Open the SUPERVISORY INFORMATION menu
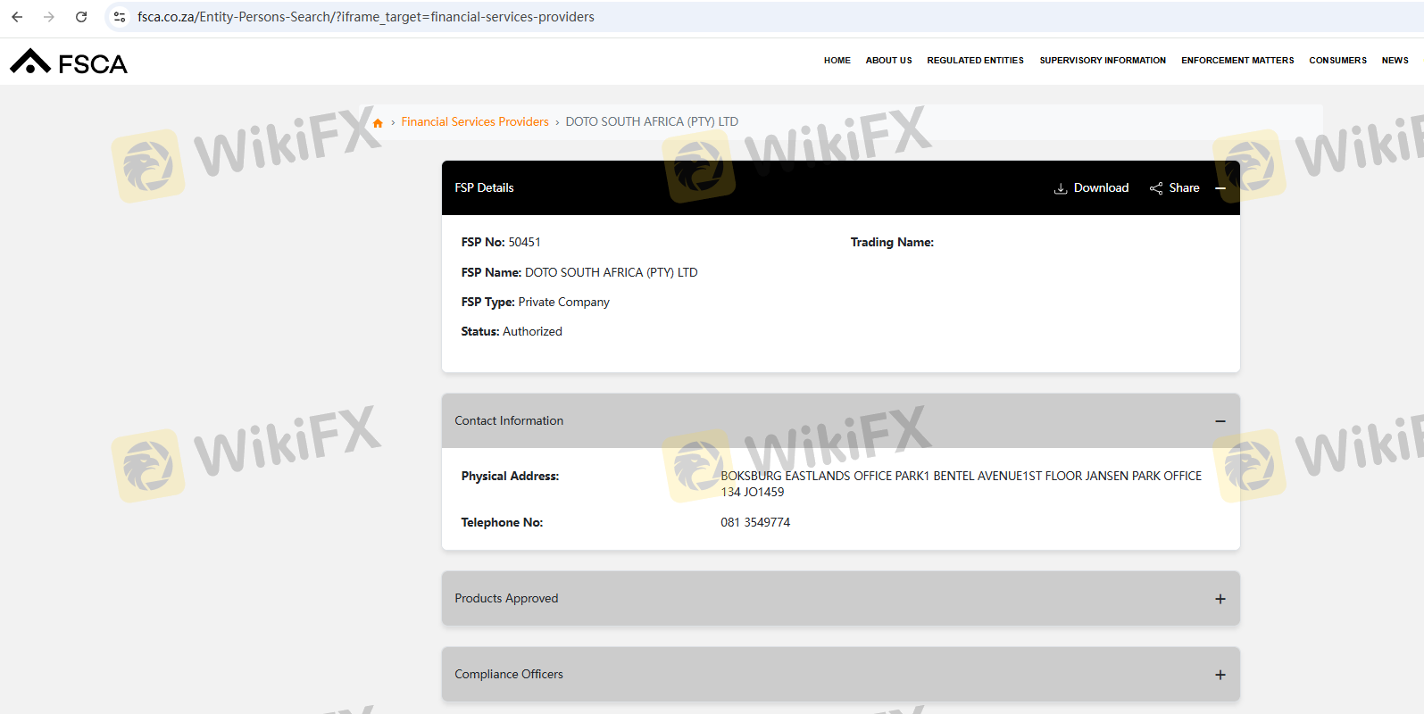 1103,61
